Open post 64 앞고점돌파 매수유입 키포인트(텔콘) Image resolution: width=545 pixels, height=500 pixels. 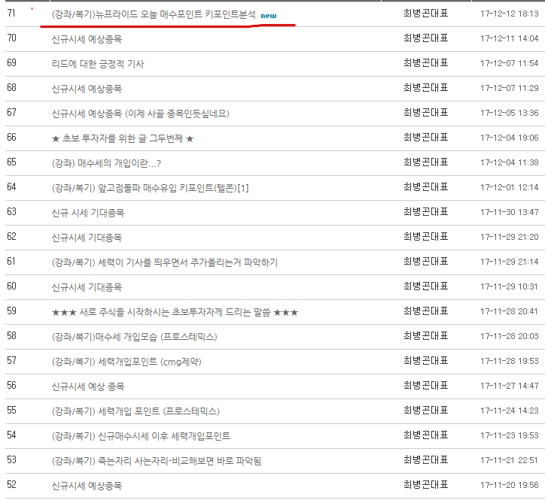pyautogui.click(x=150, y=188)
